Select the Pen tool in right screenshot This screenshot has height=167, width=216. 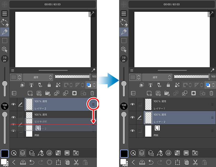click(x=124, y=32)
